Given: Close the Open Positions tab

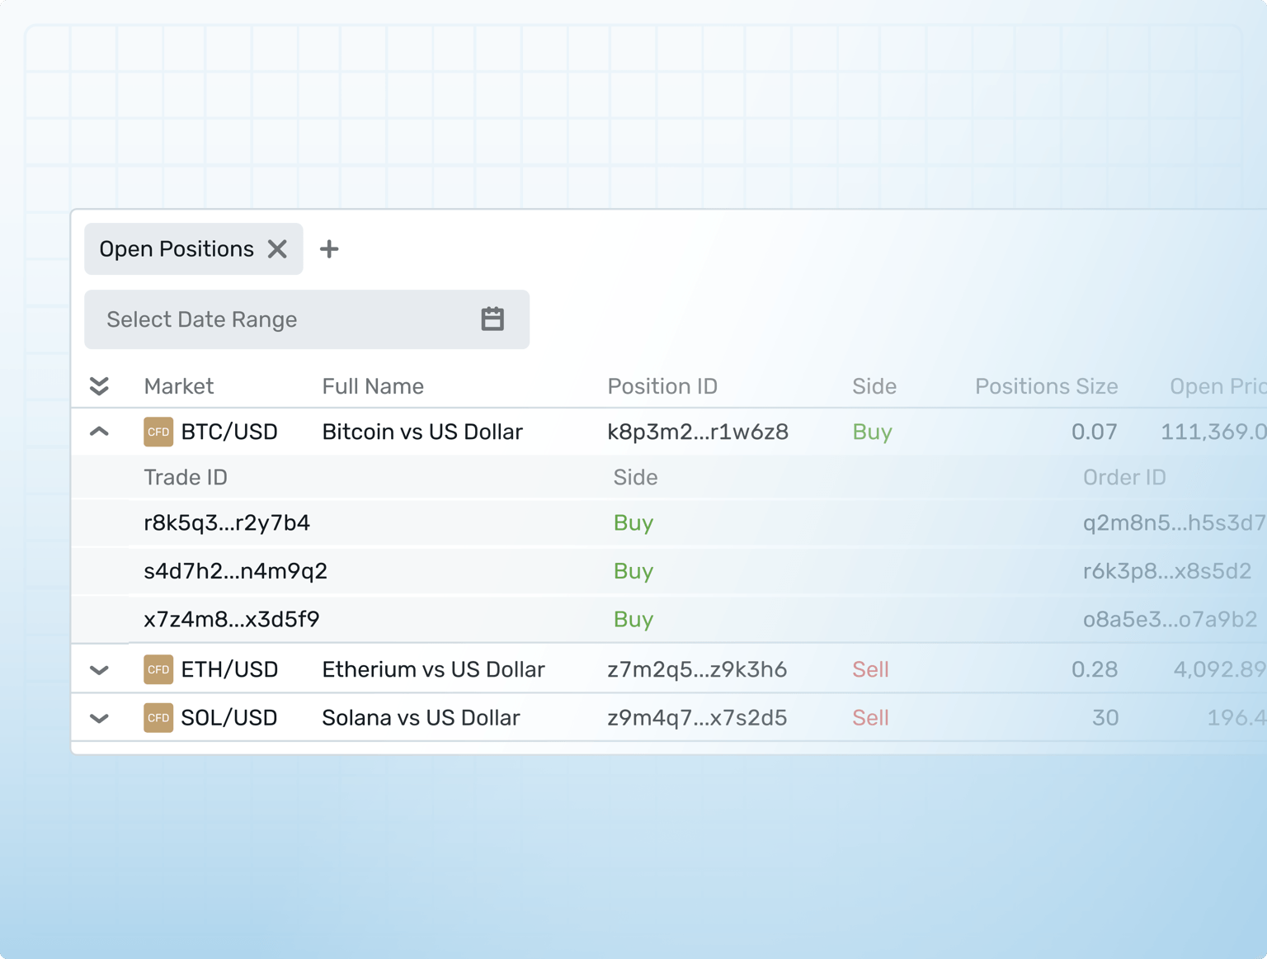Looking at the screenshot, I should (277, 249).
